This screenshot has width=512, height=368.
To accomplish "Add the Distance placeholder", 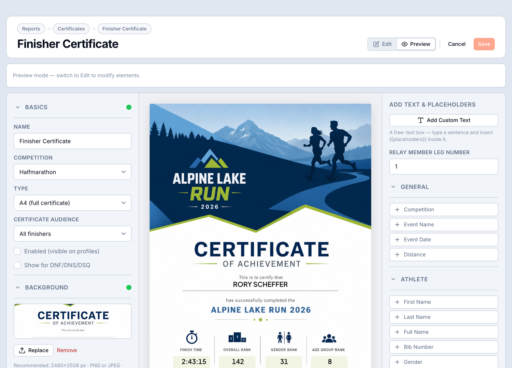I will point(444,254).
